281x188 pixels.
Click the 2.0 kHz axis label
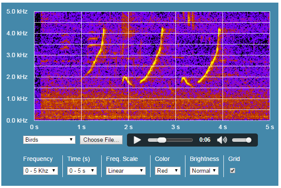pyautogui.click(x=17, y=77)
